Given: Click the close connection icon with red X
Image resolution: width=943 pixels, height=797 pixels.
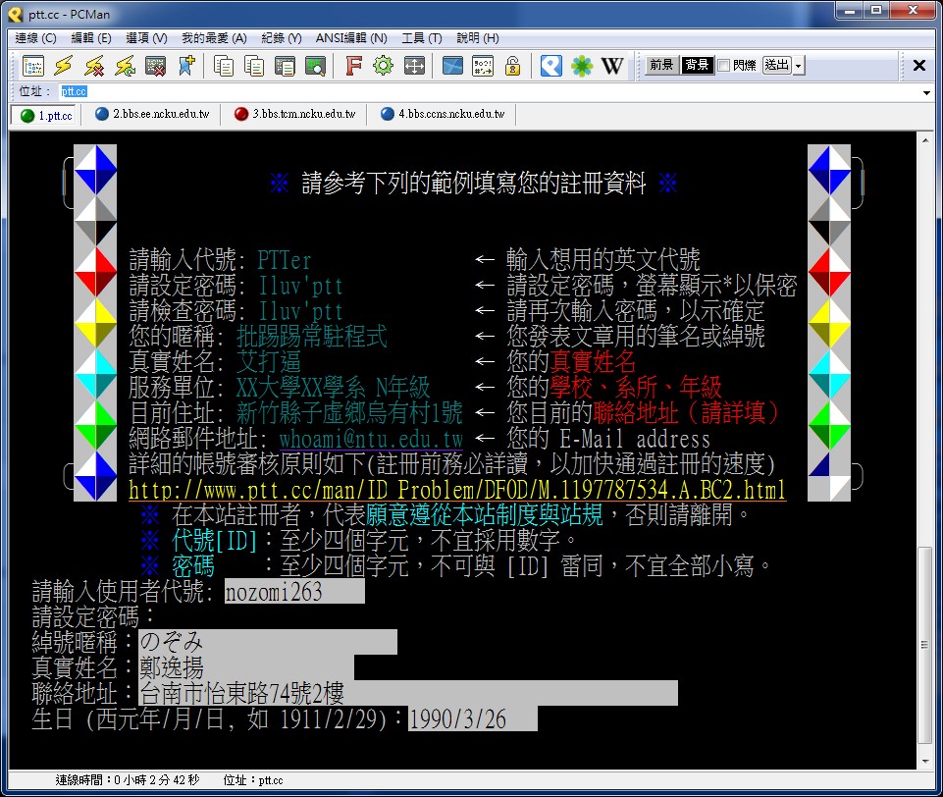Looking at the screenshot, I should [x=155, y=66].
